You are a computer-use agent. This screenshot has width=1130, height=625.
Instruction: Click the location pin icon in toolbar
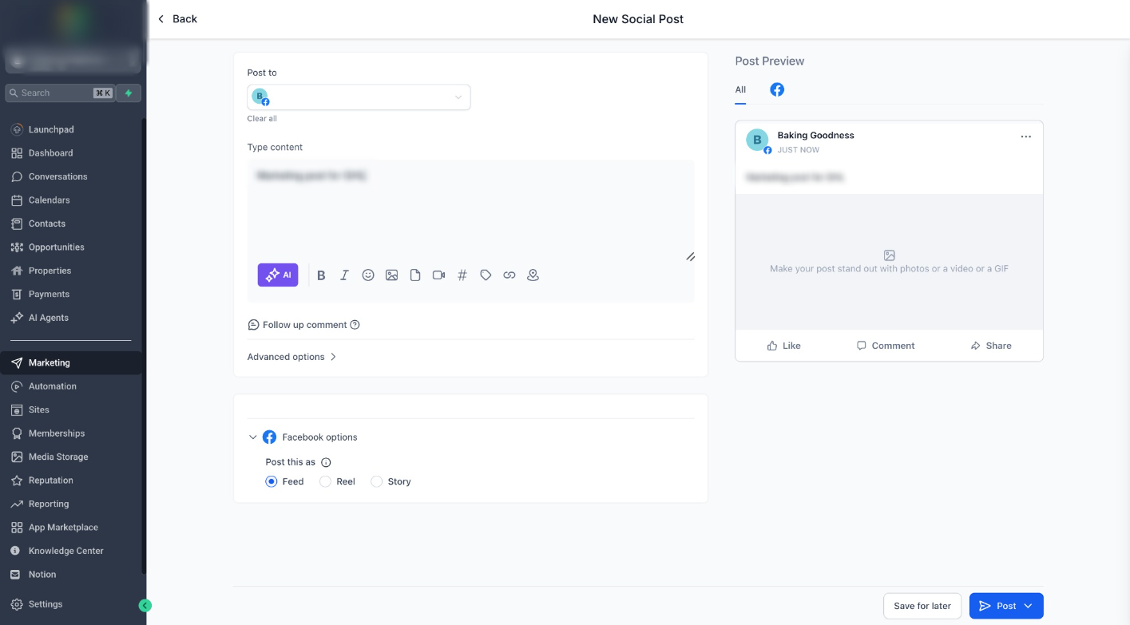point(533,275)
